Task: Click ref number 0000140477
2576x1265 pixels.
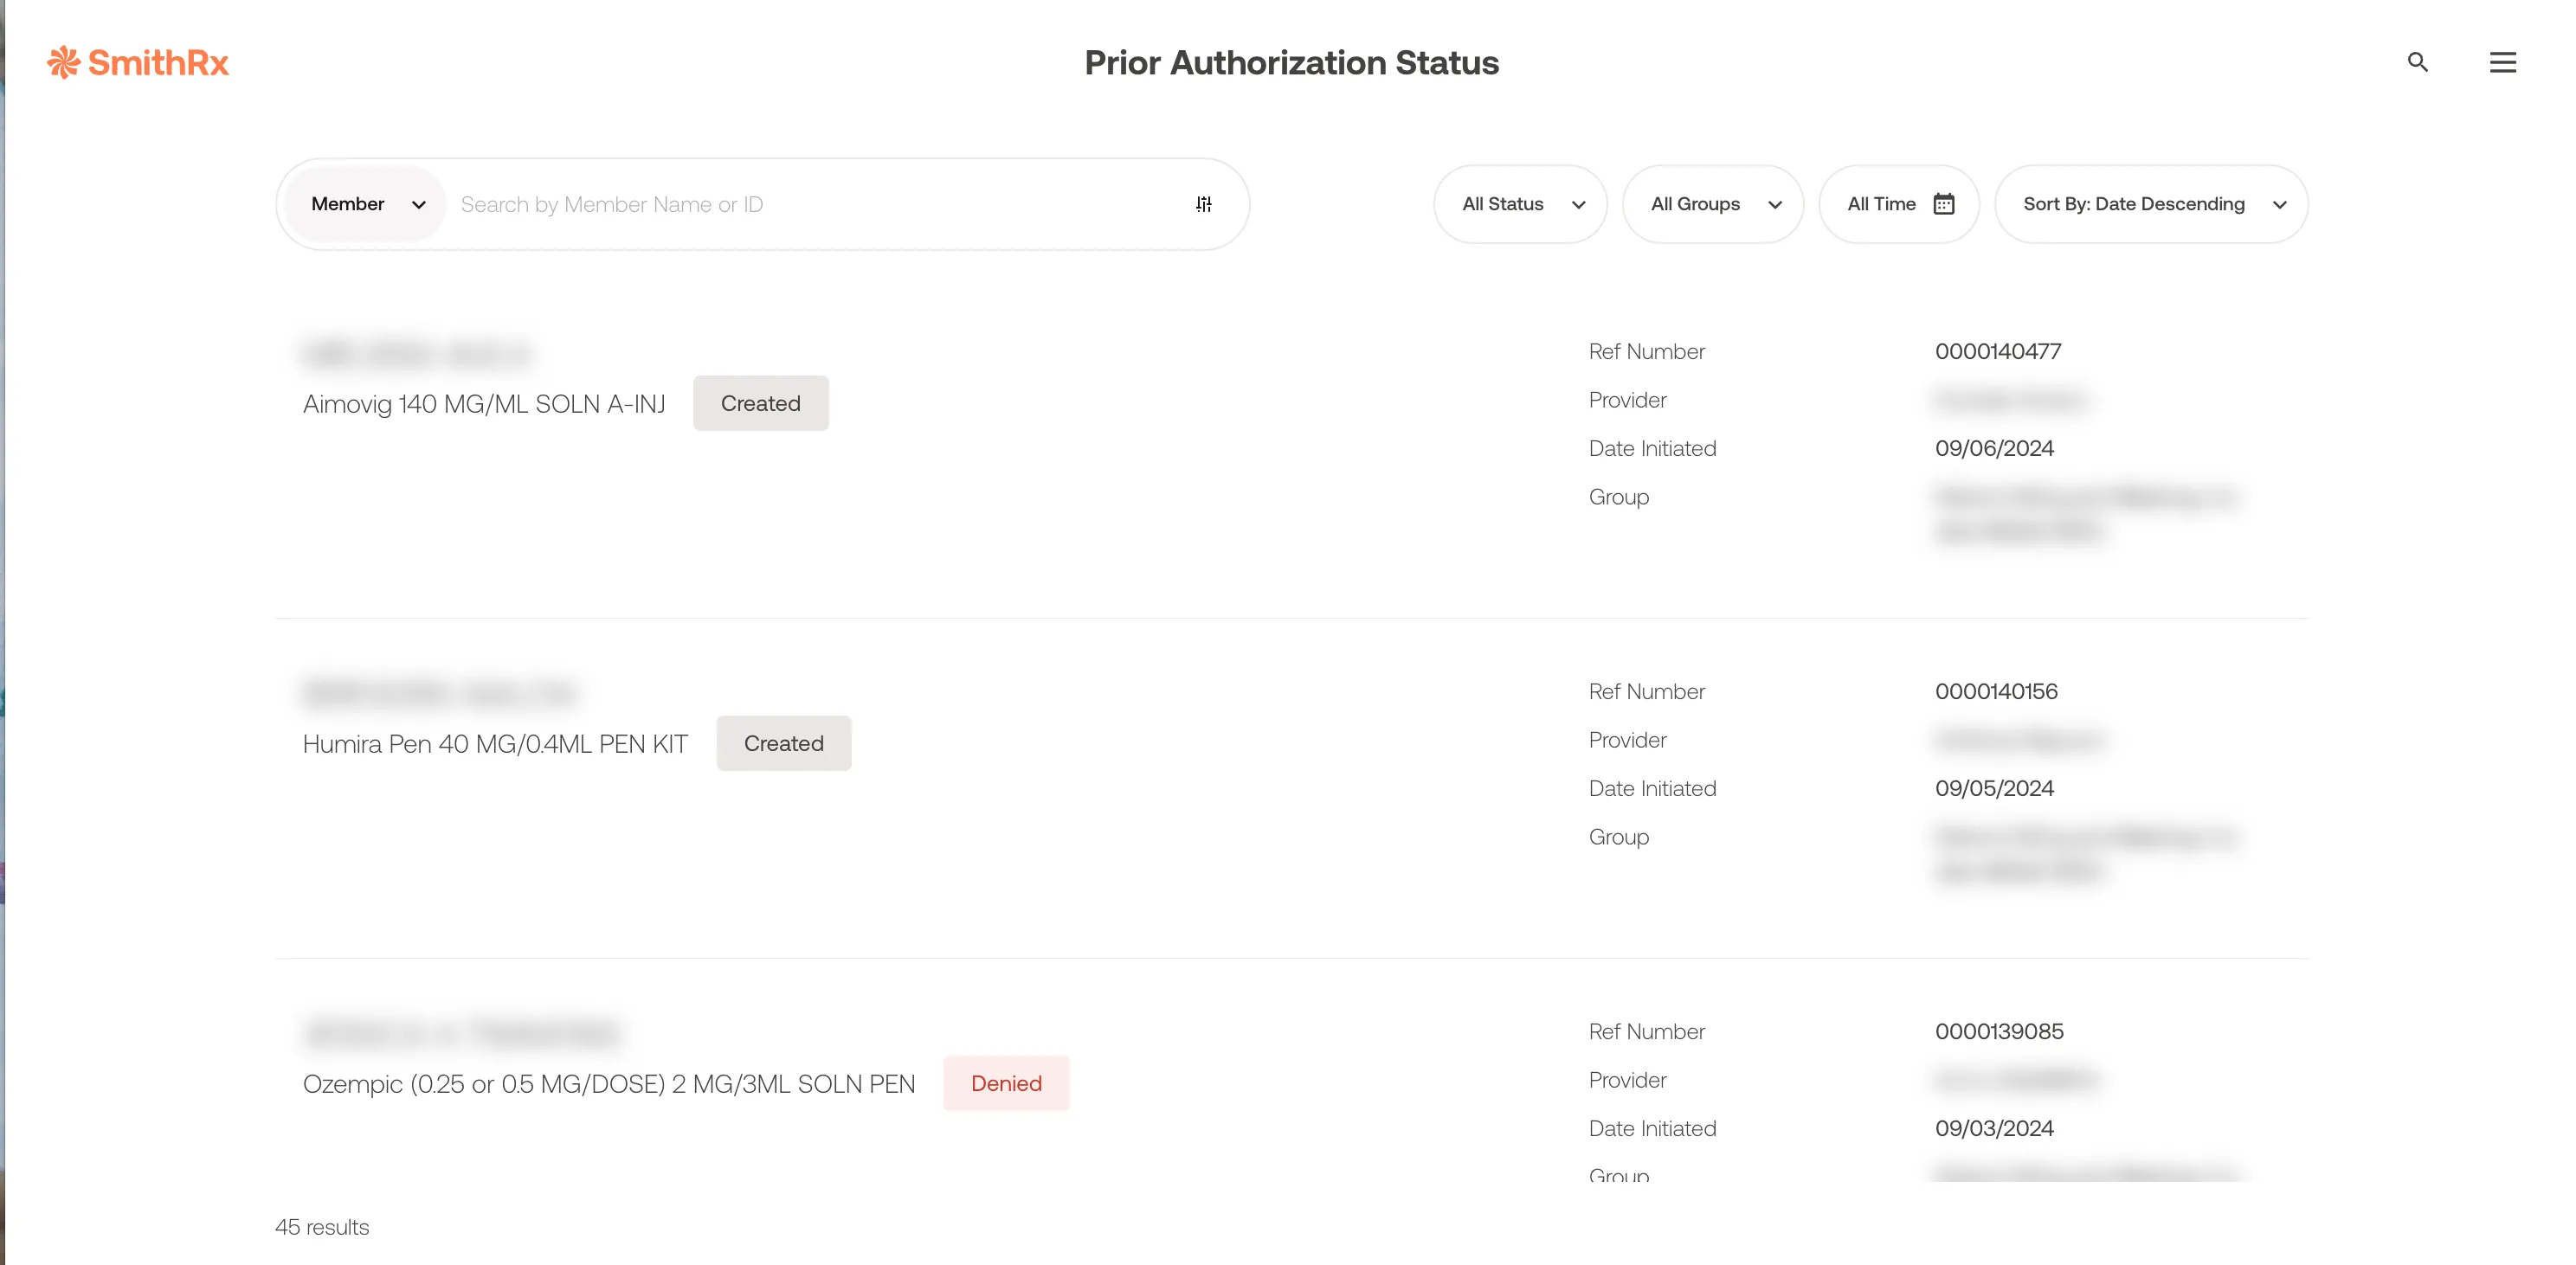Action: click(x=1997, y=351)
